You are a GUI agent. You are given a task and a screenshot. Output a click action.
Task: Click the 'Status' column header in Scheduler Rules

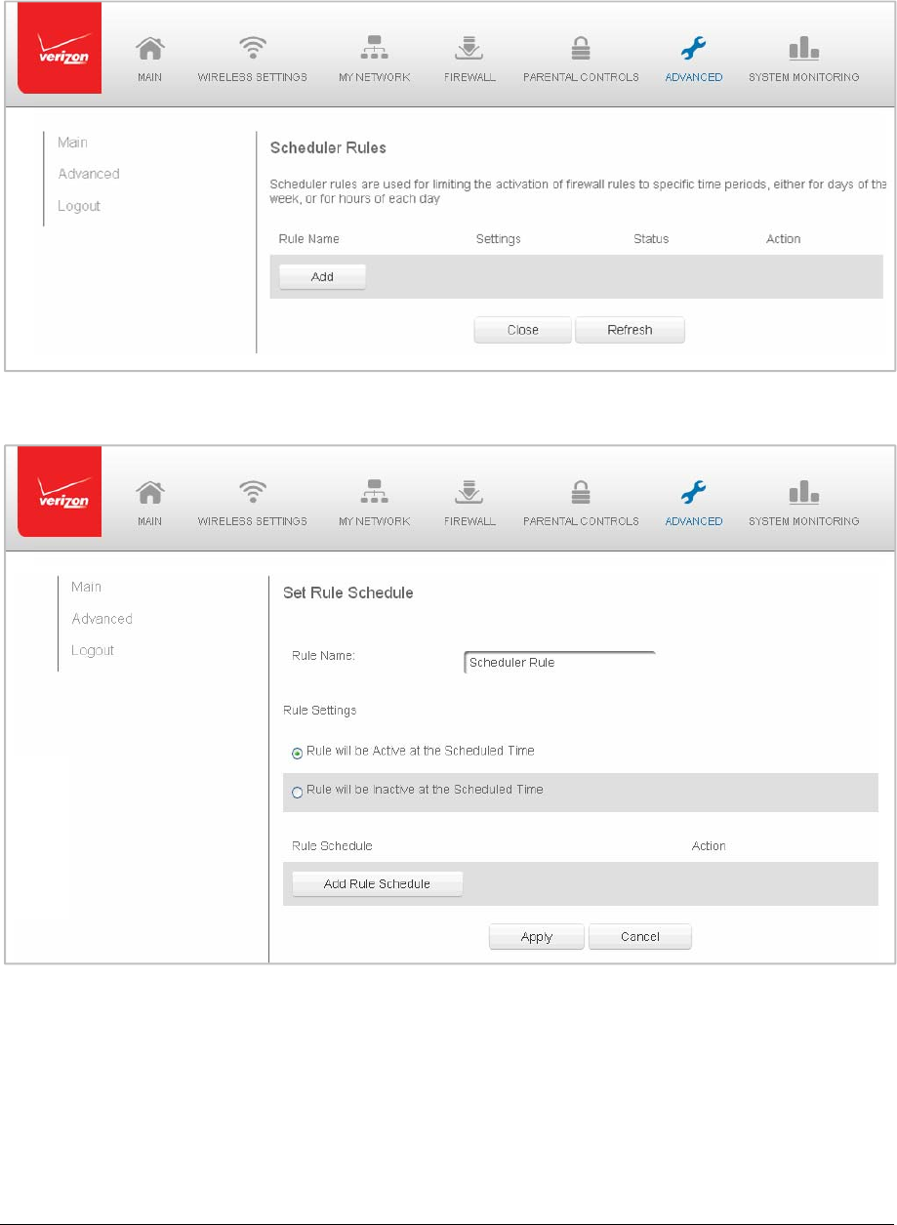pyautogui.click(x=651, y=238)
